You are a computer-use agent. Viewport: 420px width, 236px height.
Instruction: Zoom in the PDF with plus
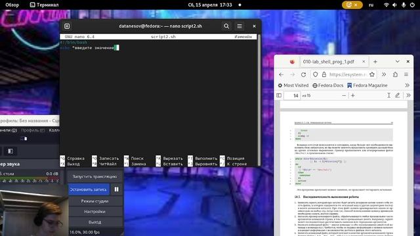click(x=353, y=96)
